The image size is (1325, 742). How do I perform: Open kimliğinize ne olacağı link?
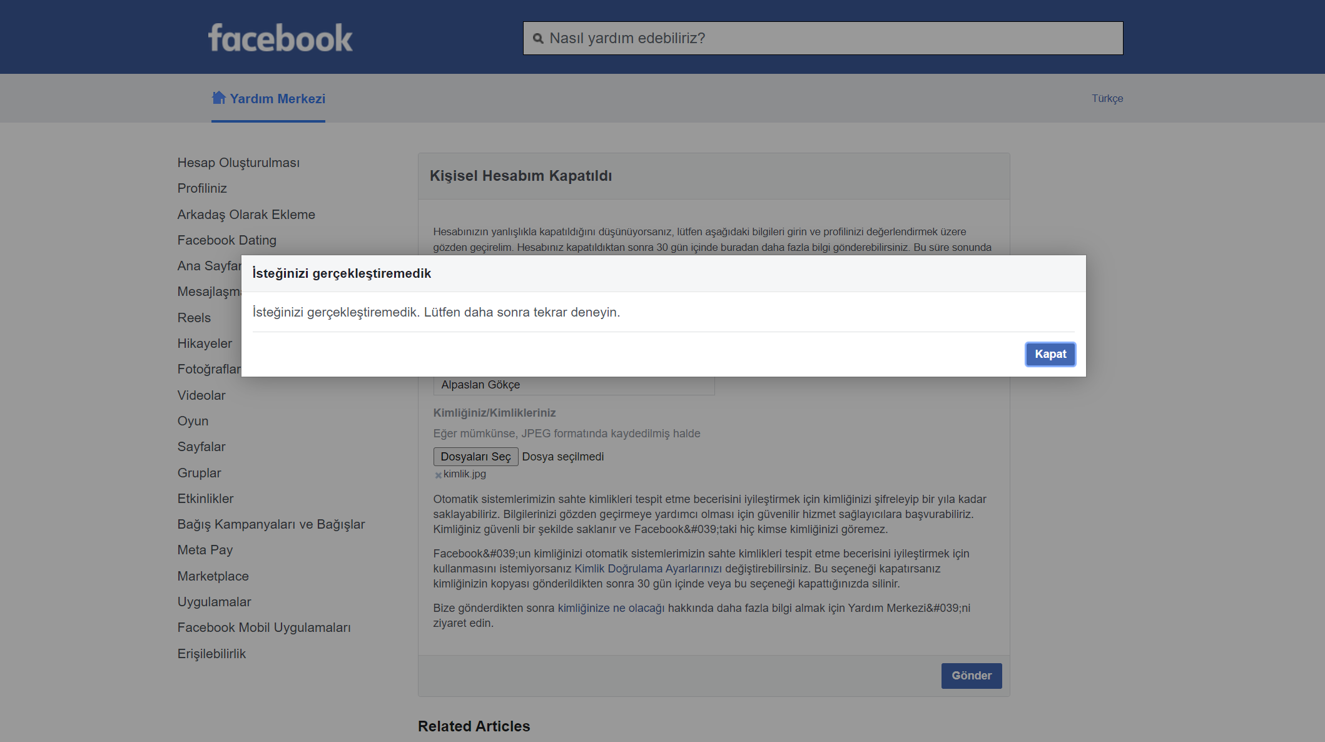coord(611,608)
